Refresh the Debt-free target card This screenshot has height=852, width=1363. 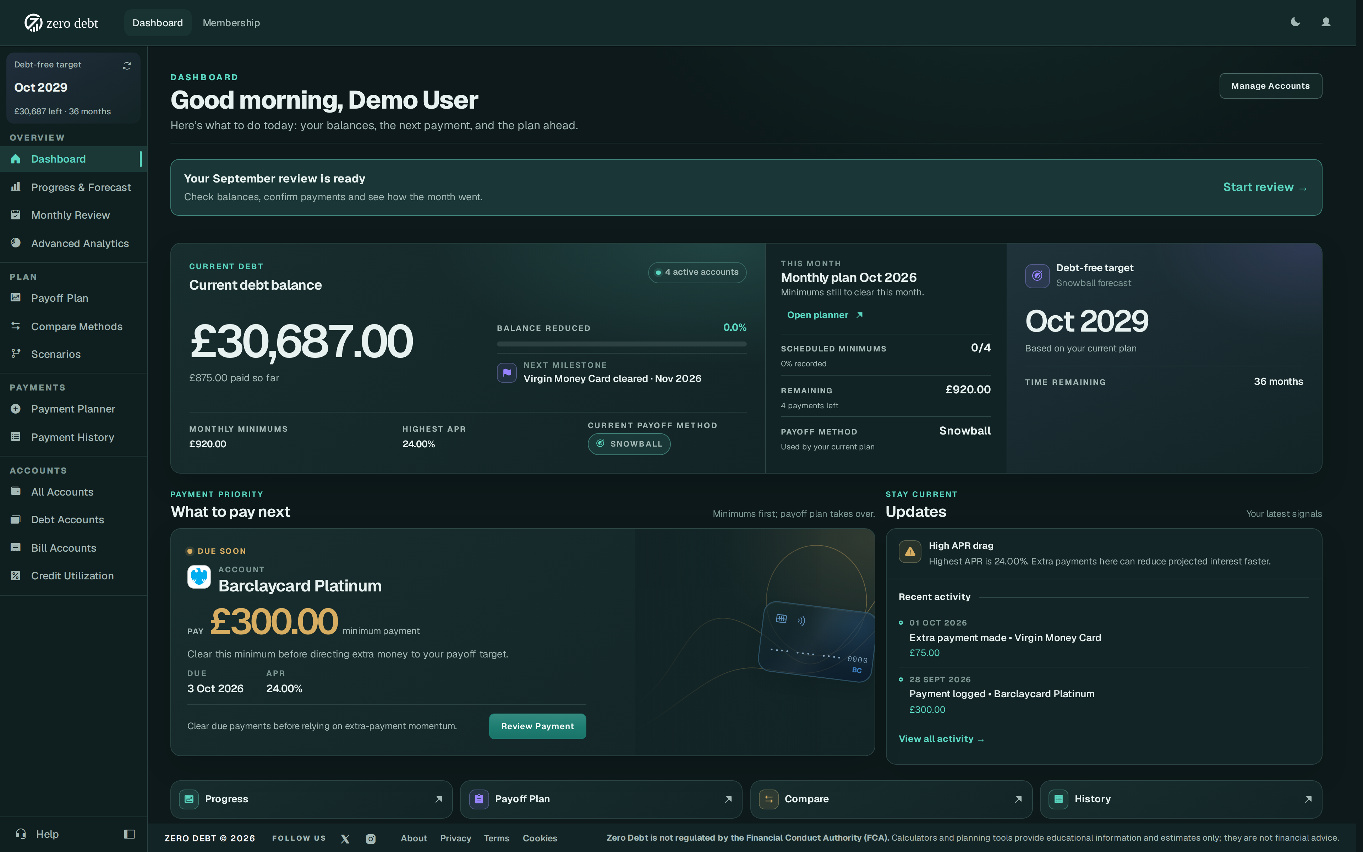tap(127, 65)
